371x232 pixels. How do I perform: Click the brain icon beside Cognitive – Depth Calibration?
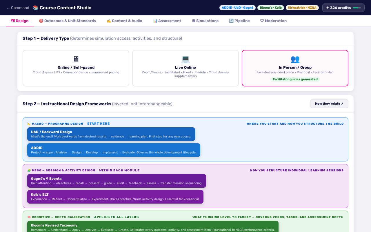[29, 217]
